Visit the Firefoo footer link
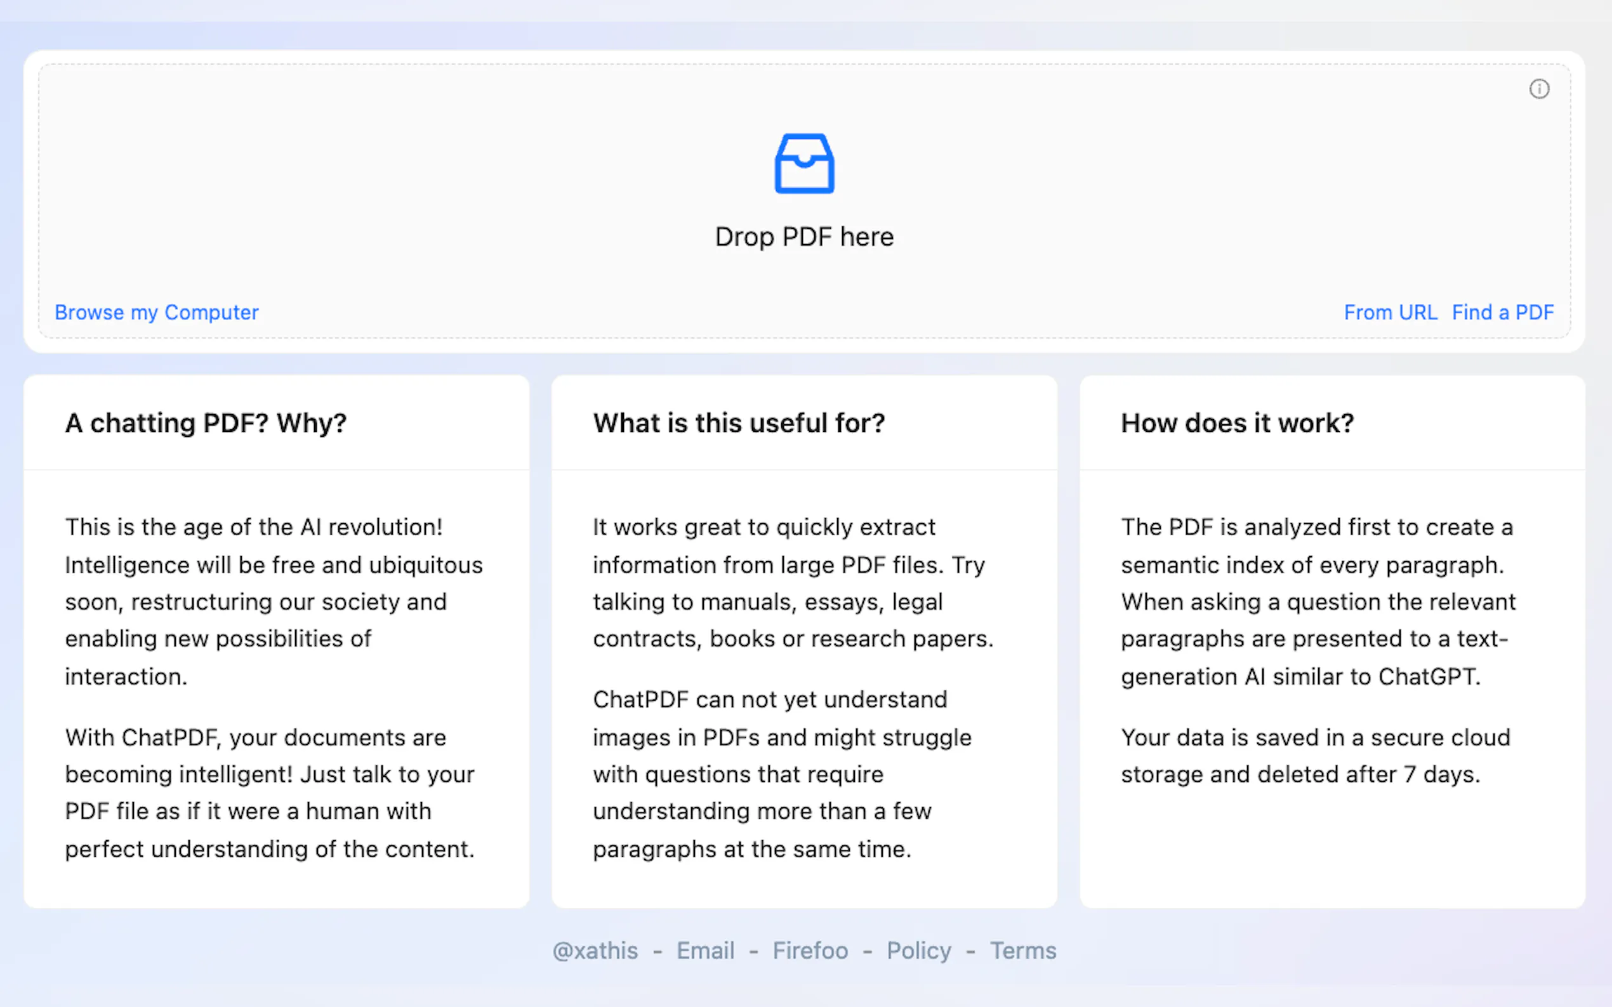Screen dimensions: 1612x1007 (810, 951)
